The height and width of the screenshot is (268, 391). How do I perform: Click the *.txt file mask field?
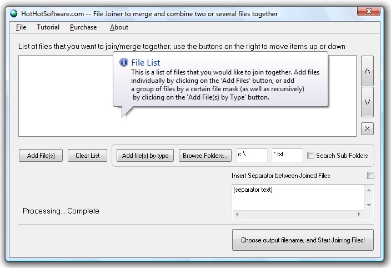click(x=287, y=155)
